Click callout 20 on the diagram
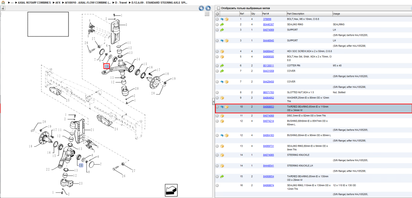This screenshot has height=198, width=412. tap(137, 88)
